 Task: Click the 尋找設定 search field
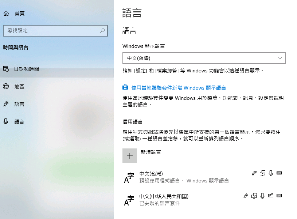click(x=55, y=31)
